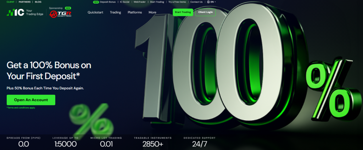Open the Try a Free Demo link
Viewport: 363px width, 150px height.
(177, 2)
